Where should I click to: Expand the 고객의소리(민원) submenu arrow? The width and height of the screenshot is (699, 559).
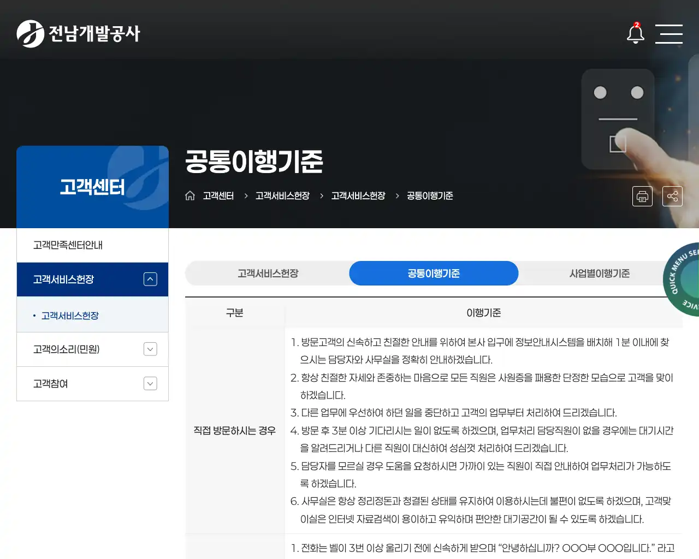point(150,349)
